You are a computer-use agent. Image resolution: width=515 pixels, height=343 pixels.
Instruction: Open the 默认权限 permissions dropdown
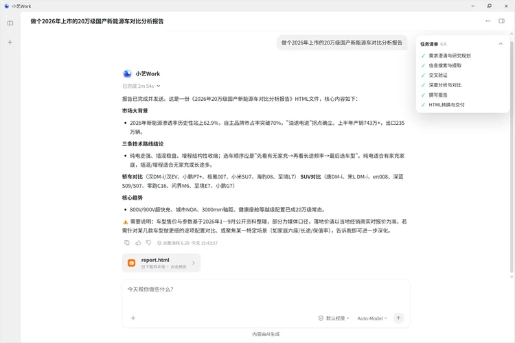(334, 318)
